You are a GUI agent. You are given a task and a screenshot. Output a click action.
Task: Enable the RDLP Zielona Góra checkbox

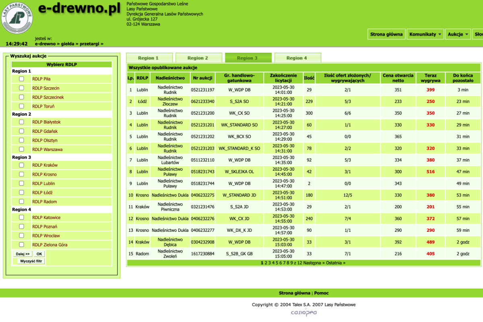pyautogui.click(x=22, y=245)
